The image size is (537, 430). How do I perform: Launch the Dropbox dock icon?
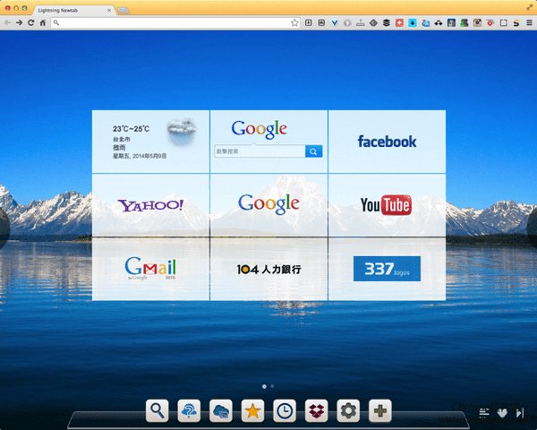pos(317,411)
